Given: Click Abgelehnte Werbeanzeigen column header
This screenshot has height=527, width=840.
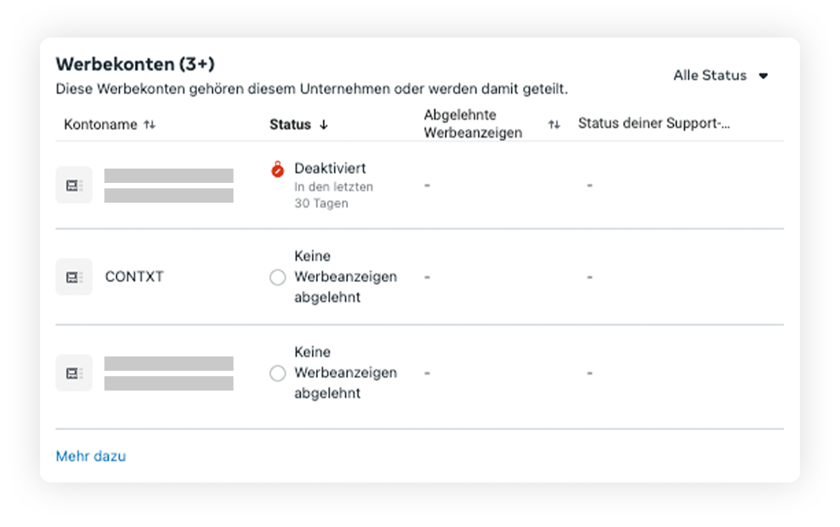Looking at the screenshot, I should pyautogui.click(x=473, y=124).
